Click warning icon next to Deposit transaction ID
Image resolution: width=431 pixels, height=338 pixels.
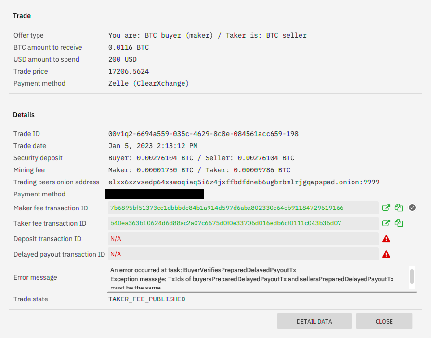386,239
